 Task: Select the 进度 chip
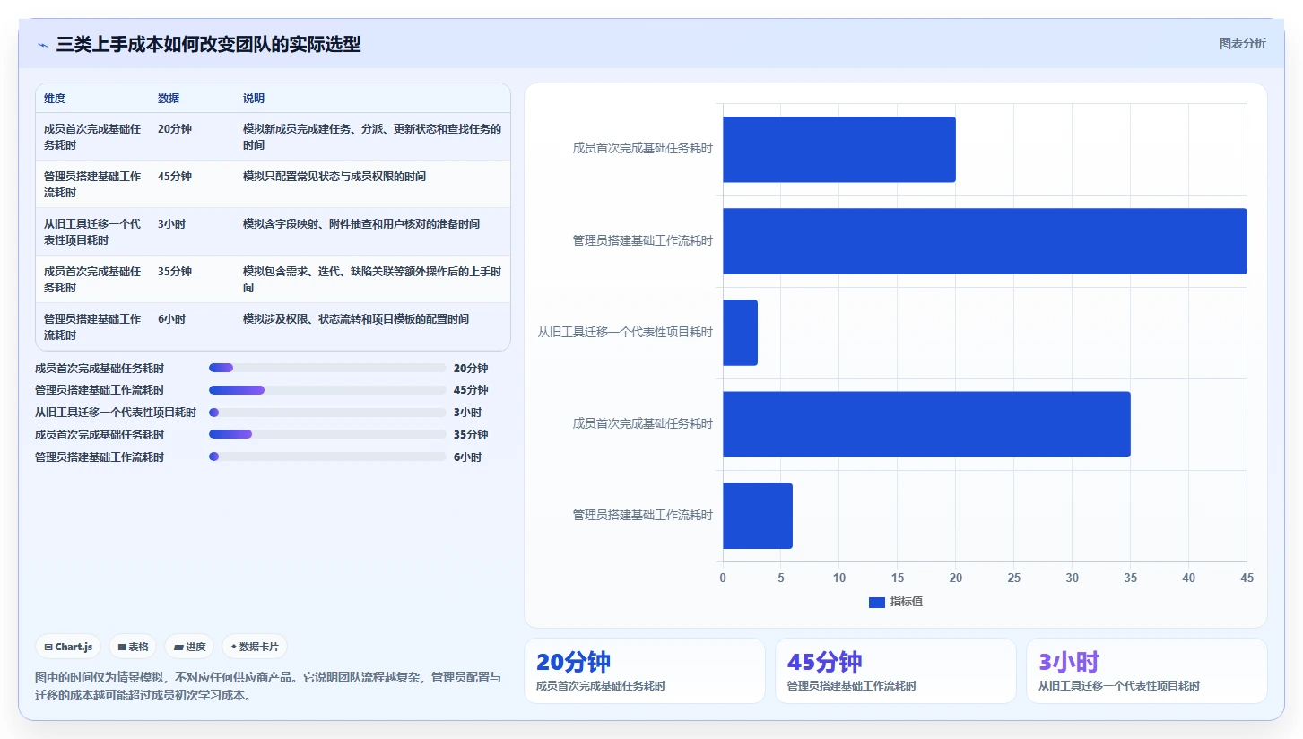(x=189, y=647)
